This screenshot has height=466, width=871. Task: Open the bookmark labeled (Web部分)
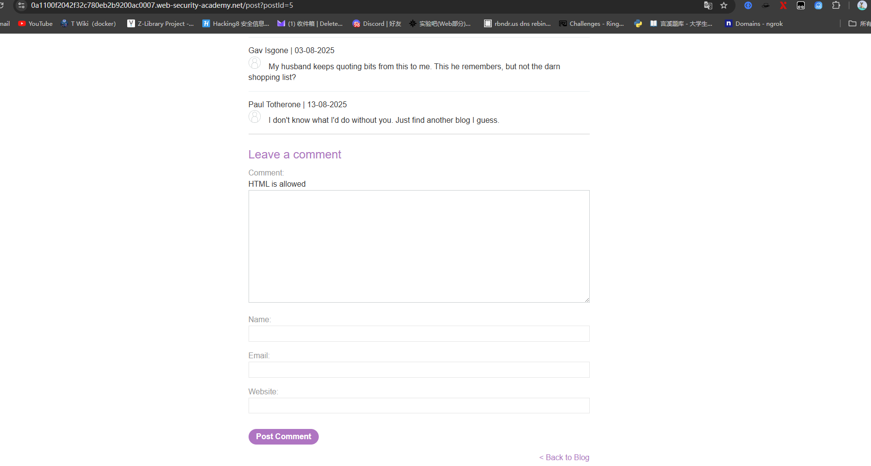point(440,23)
